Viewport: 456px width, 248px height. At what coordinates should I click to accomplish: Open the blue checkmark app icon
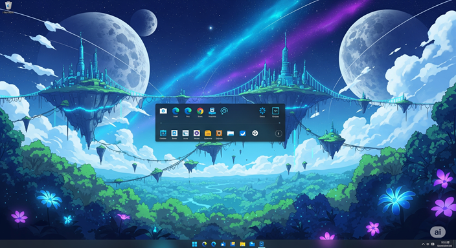(x=242, y=133)
